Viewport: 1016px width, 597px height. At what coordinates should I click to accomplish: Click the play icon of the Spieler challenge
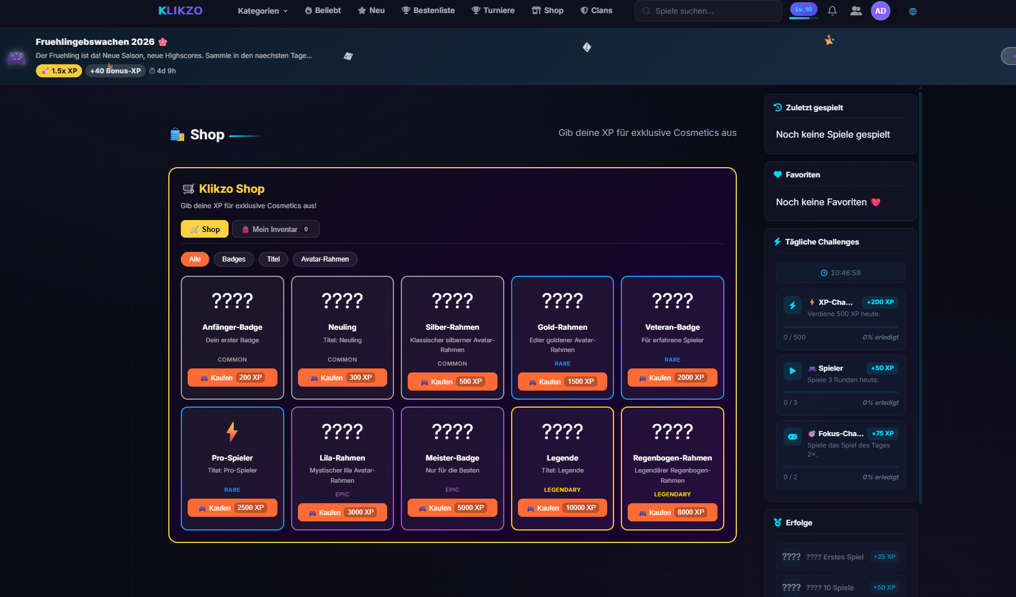pyautogui.click(x=792, y=371)
